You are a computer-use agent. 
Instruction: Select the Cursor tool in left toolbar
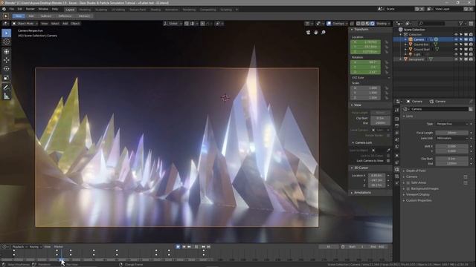click(x=7, y=42)
